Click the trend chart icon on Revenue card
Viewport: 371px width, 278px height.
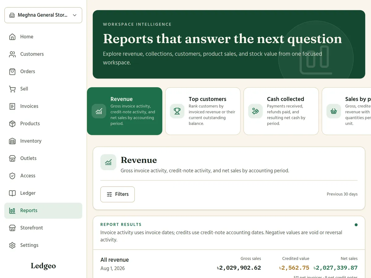(99, 111)
